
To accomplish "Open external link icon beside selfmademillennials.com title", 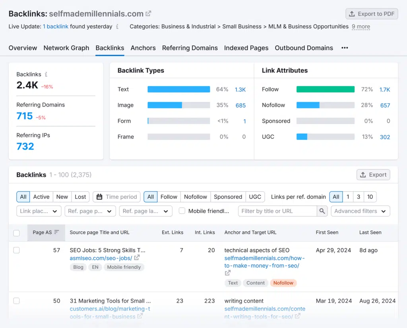I will (x=148, y=14).
